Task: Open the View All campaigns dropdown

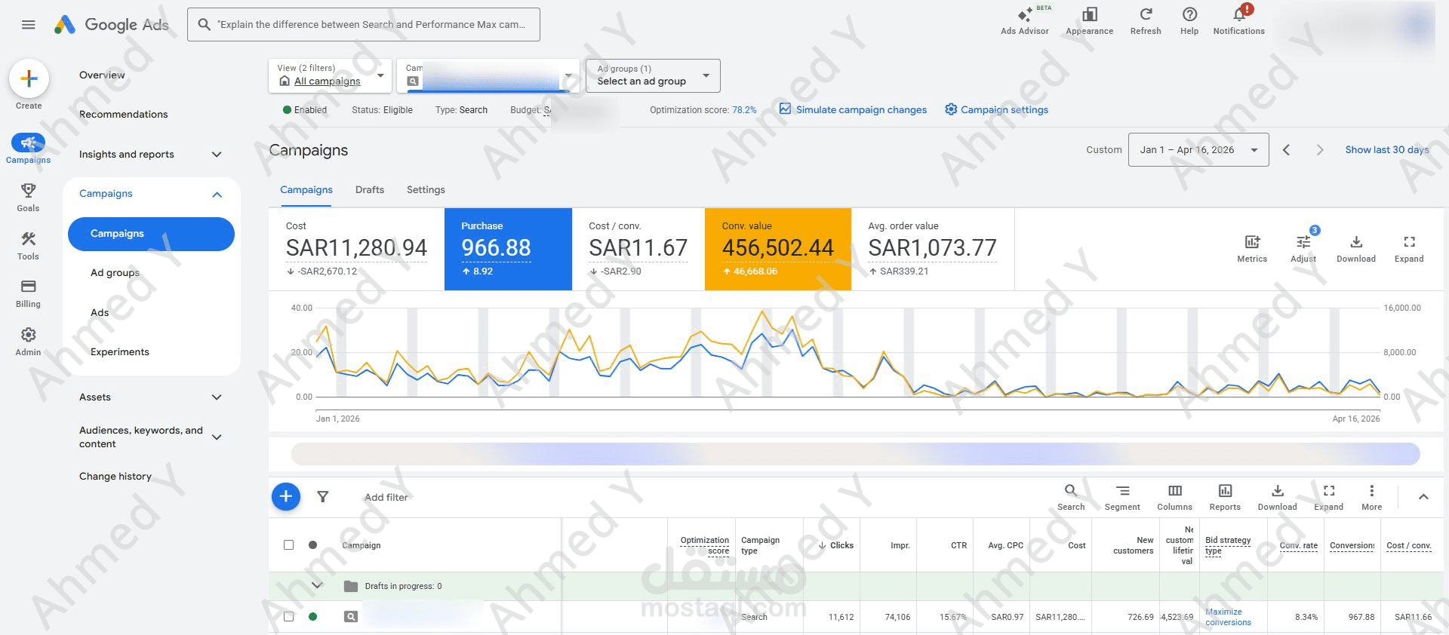Action: (x=330, y=75)
